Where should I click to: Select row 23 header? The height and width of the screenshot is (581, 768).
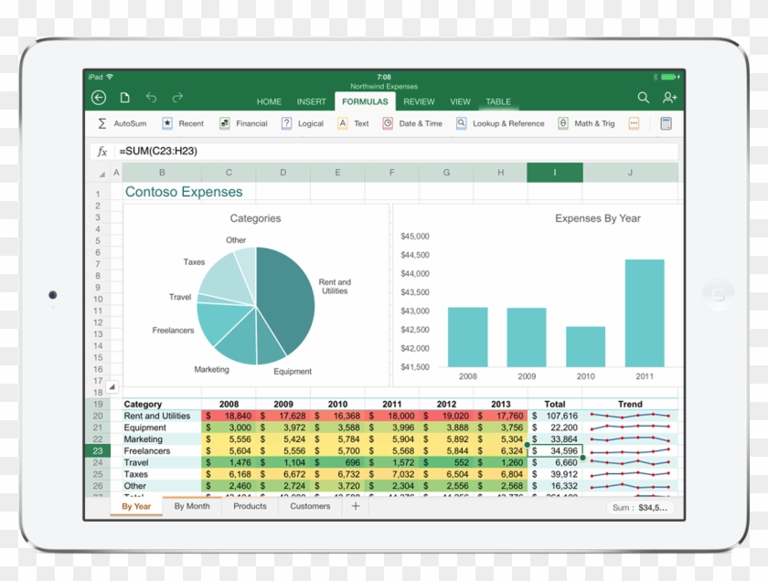click(98, 450)
